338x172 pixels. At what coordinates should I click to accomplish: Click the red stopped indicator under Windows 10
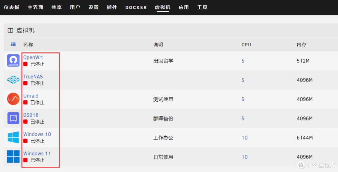point(25,141)
